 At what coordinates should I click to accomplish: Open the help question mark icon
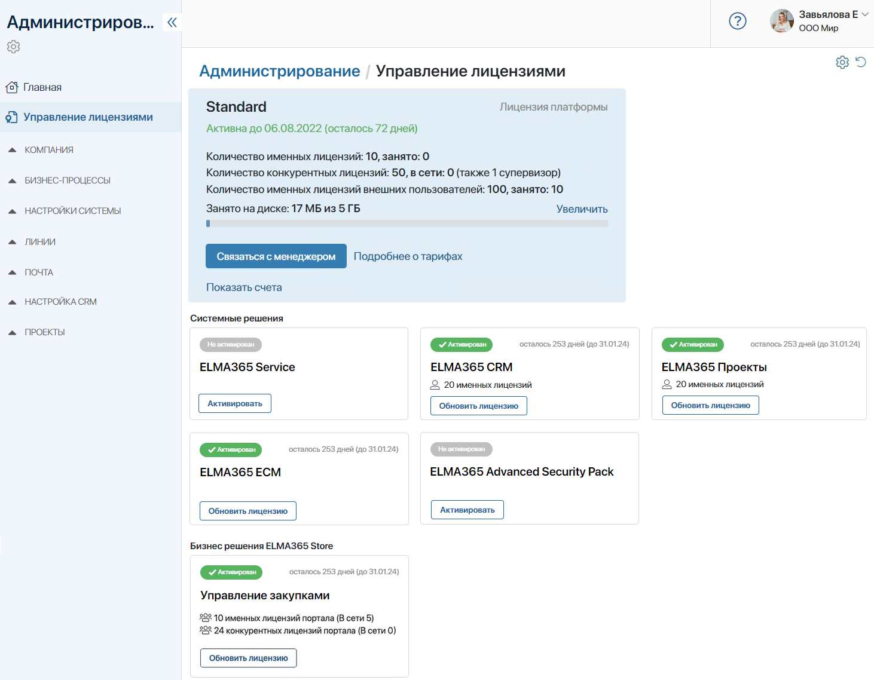tap(738, 21)
